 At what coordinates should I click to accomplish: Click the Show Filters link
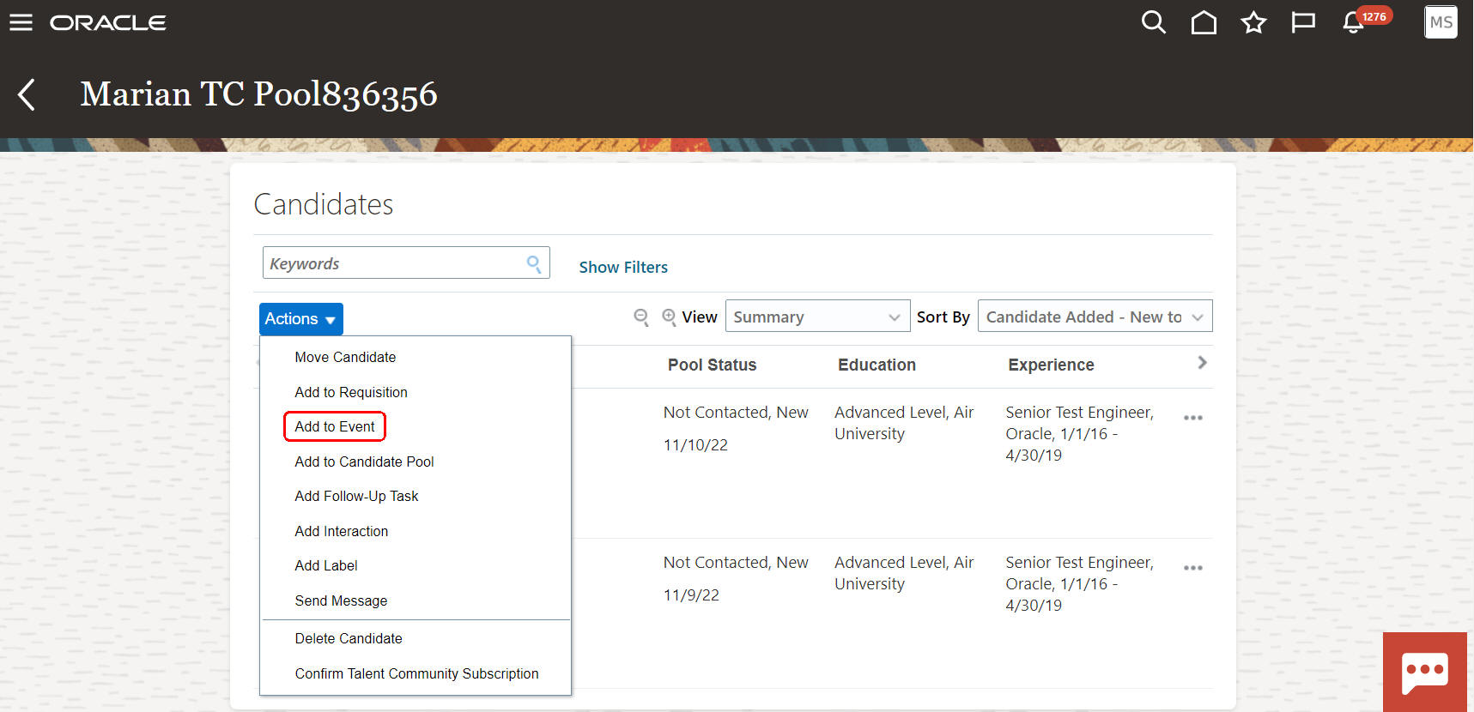[623, 267]
